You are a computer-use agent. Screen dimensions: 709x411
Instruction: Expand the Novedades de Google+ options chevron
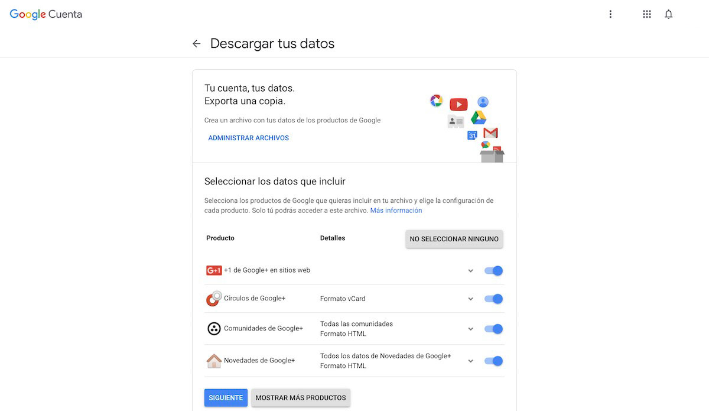[x=471, y=361]
